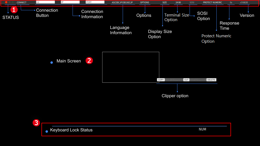Toggle the SOSI option

pyautogui.click(x=192, y=2)
